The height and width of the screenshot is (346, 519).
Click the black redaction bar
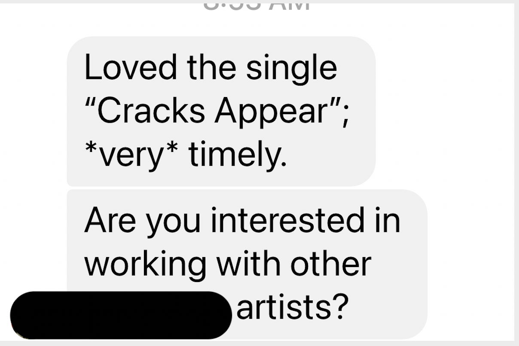point(121,315)
